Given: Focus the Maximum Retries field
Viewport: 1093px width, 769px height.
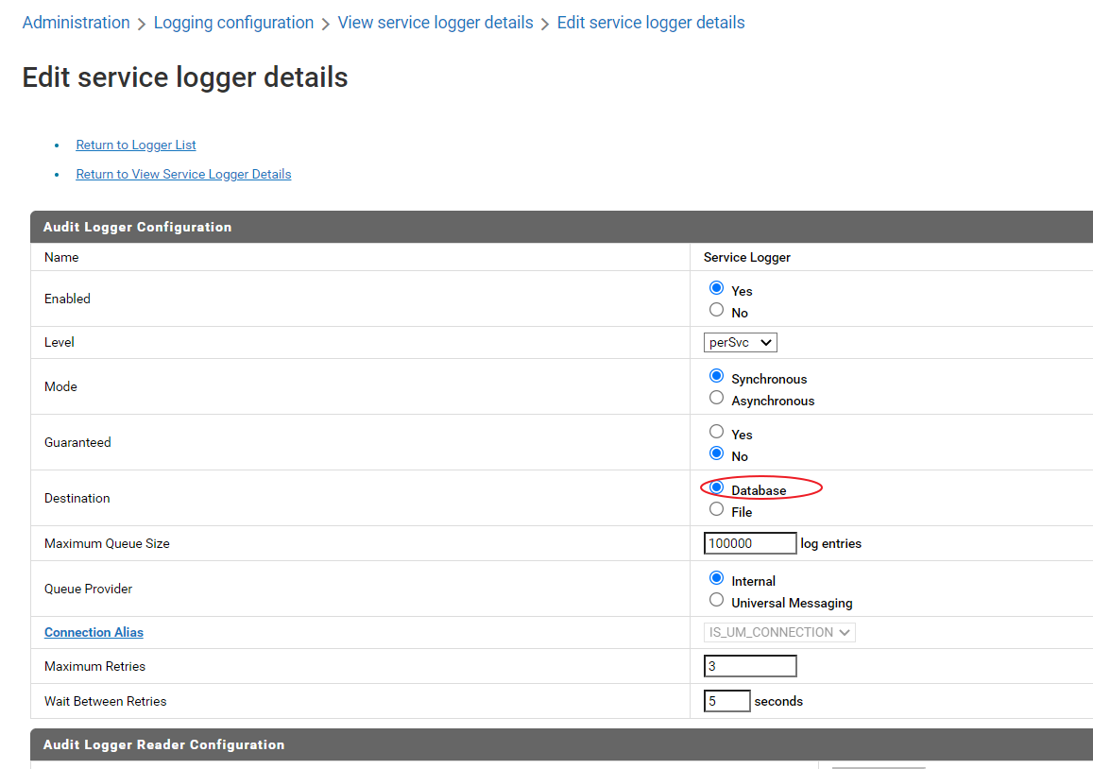Looking at the screenshot, I should point(750,666).
